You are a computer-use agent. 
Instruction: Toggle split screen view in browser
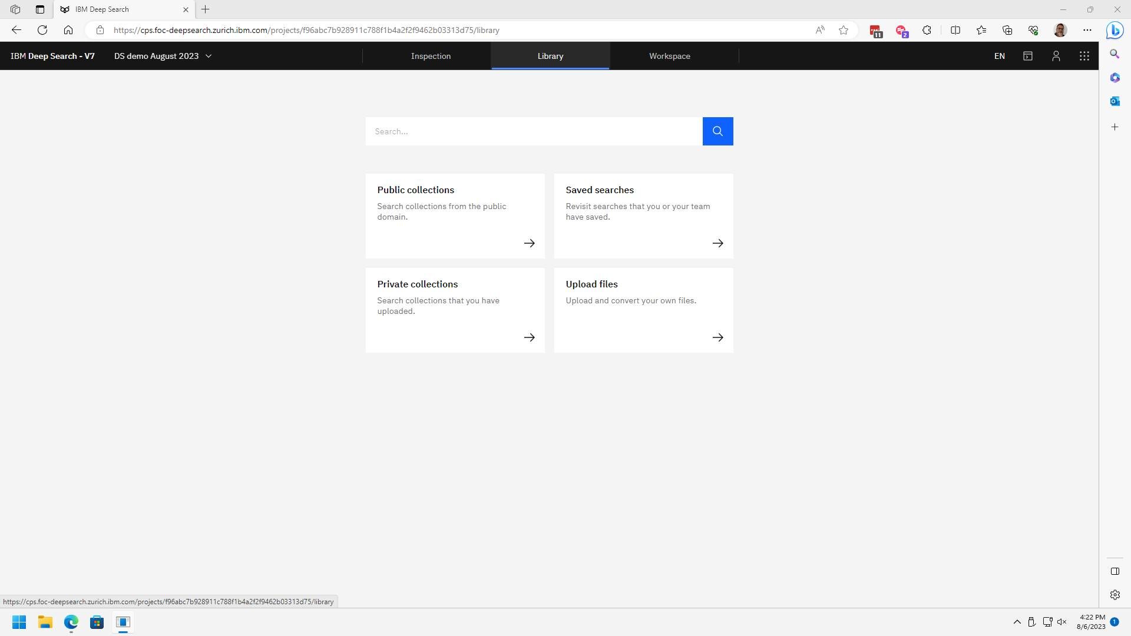[x=955, y=30]
